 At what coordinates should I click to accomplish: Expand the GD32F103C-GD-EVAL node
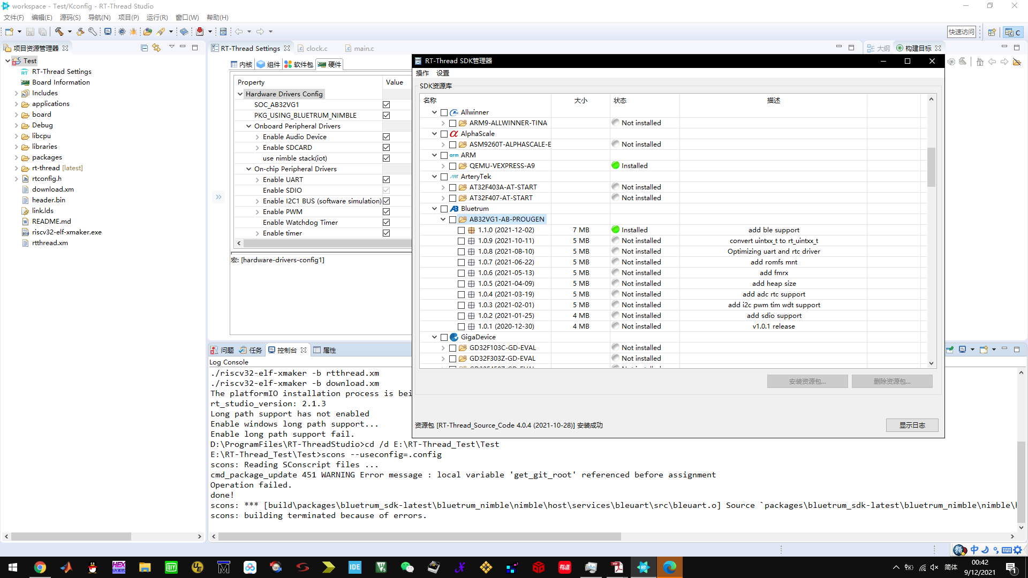443,348
